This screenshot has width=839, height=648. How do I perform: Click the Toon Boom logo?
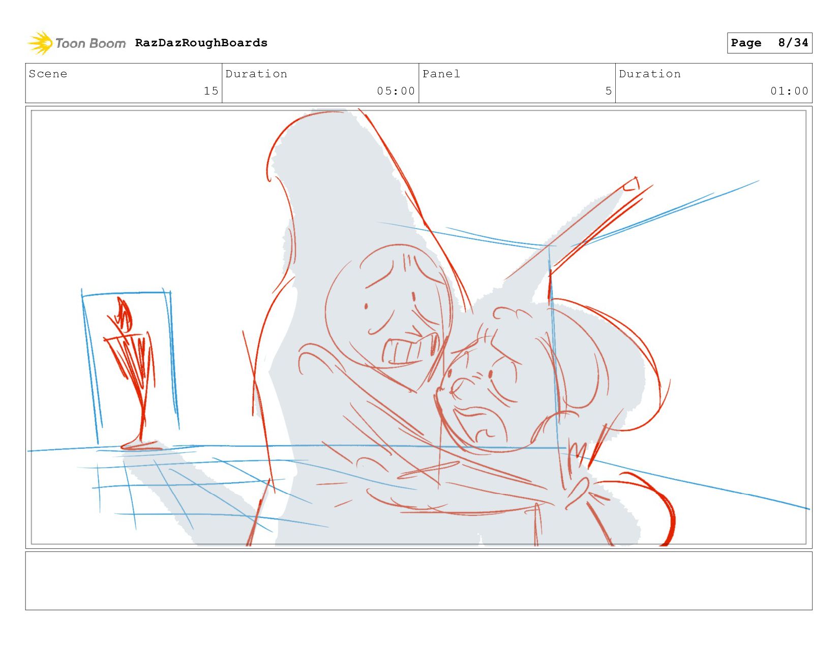coord(76,43)
